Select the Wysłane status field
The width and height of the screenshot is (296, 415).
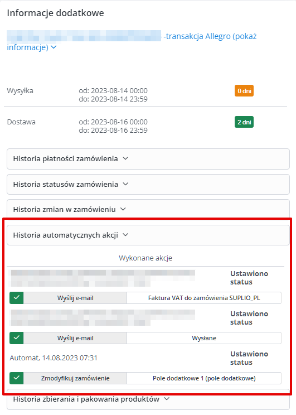pos(204,338)
